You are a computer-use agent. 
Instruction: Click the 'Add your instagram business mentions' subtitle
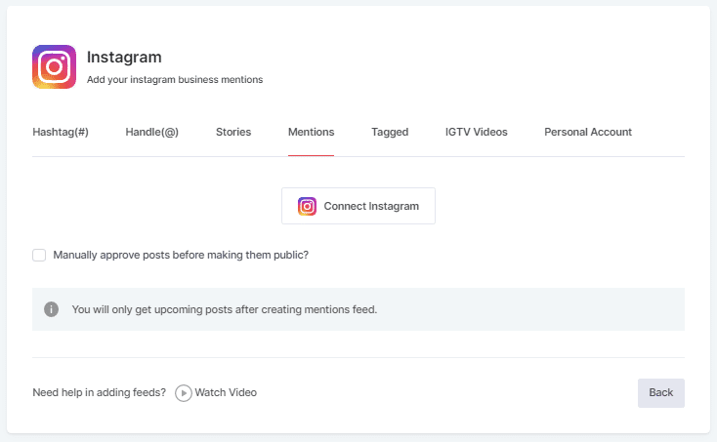(175, 80)
